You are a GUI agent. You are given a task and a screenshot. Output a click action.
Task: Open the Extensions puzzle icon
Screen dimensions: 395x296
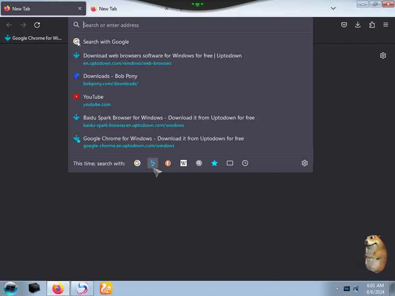tap(372, 25)
